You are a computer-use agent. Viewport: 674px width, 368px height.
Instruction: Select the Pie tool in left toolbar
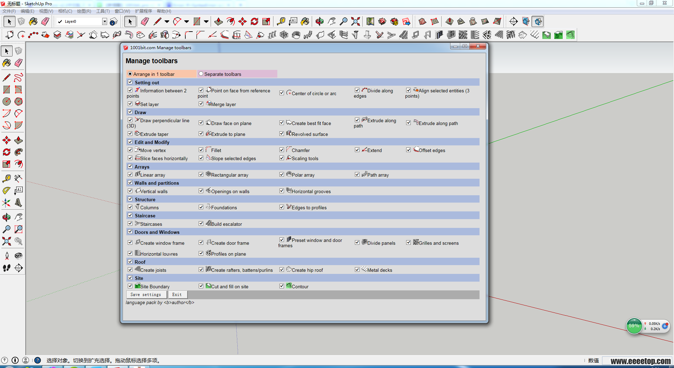[x=19, y=125]
